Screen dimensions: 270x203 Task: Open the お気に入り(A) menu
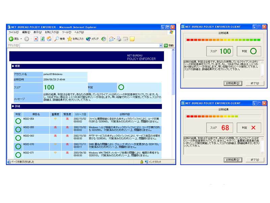coord(52,32)
